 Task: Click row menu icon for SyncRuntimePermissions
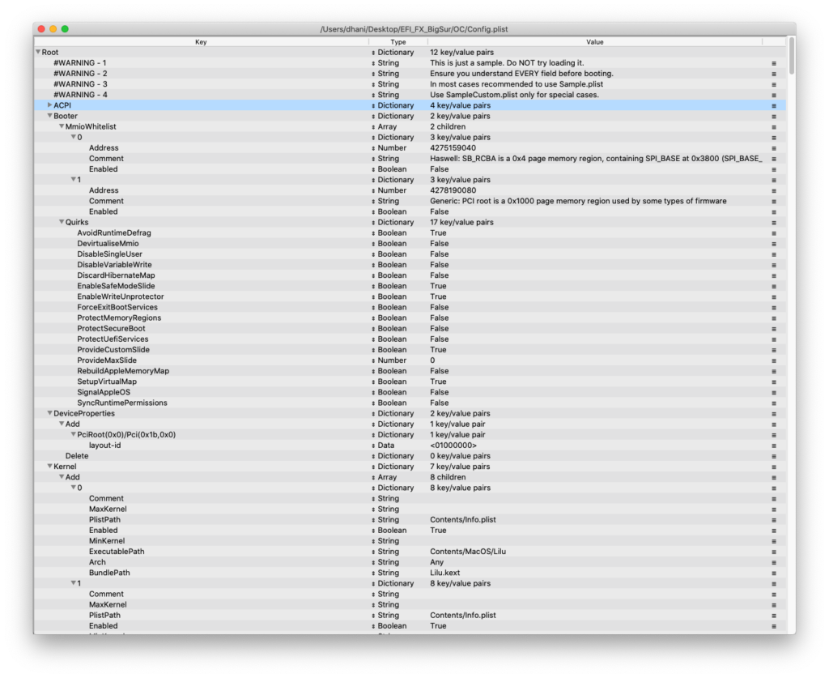pos(773,403)
